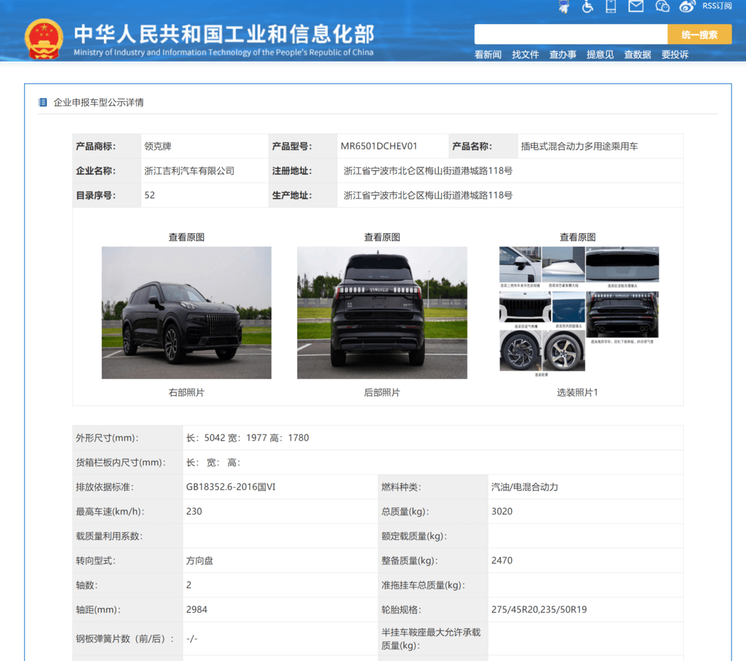Click the 轴距(mm) row label
The height and width of the screenshot is (661, 746).
98,610
